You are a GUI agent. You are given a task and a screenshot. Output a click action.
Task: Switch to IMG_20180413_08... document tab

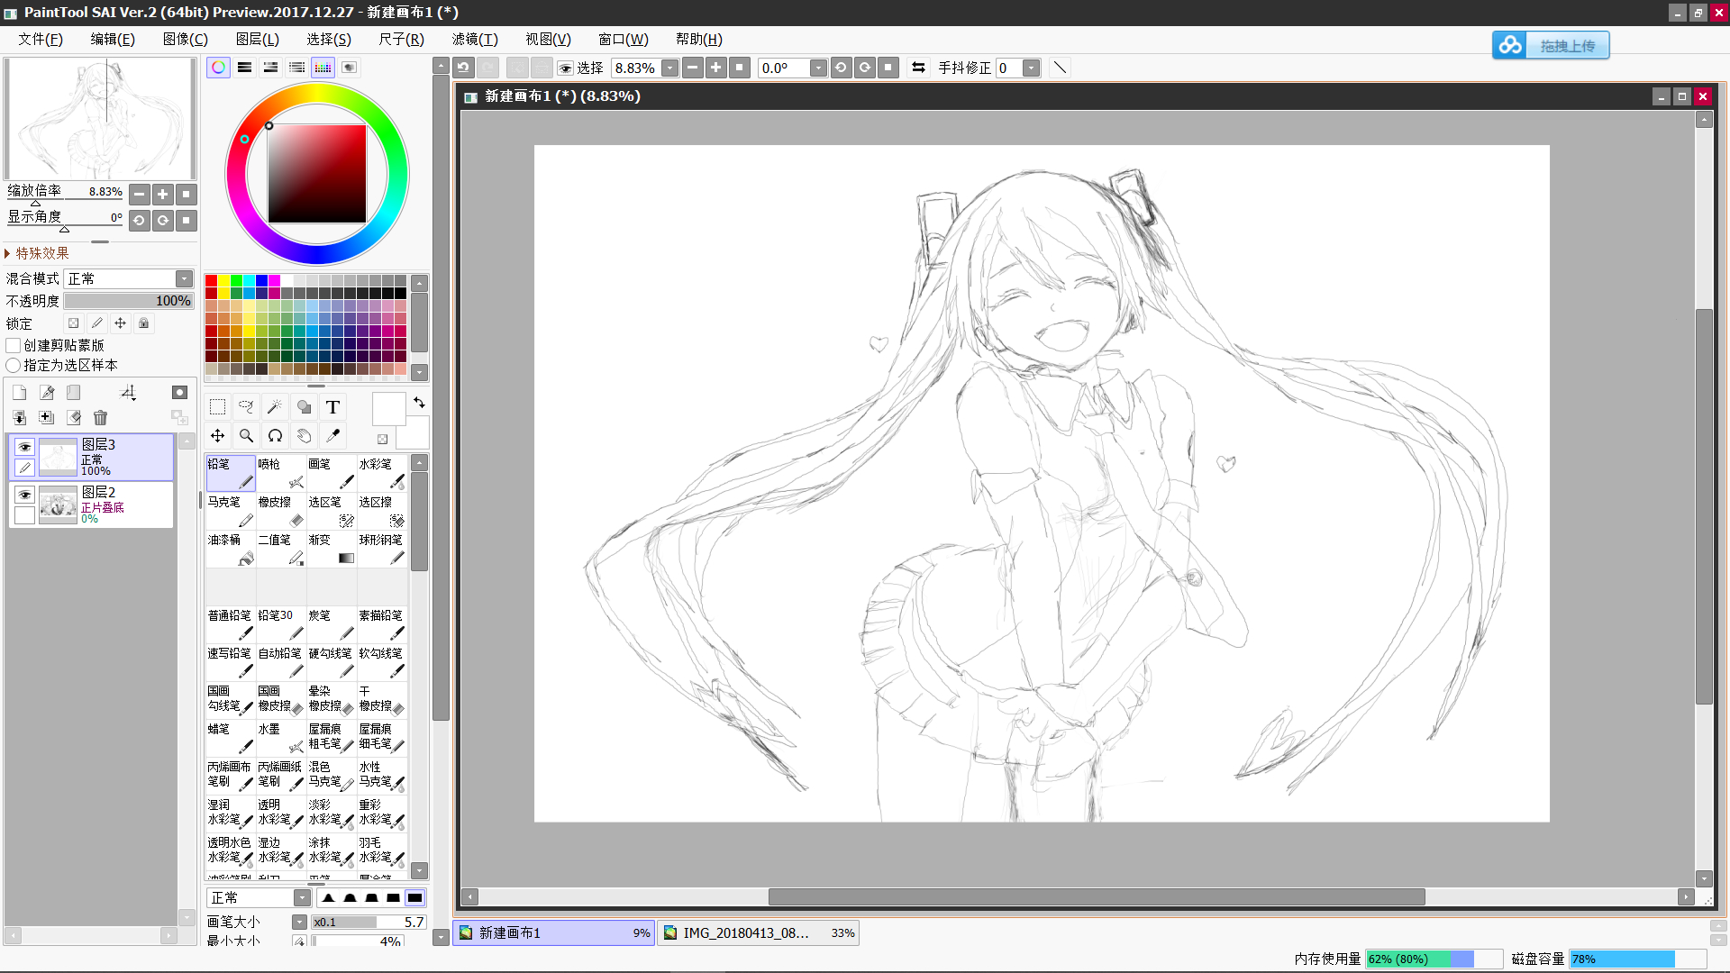click(x=757, y=933)
